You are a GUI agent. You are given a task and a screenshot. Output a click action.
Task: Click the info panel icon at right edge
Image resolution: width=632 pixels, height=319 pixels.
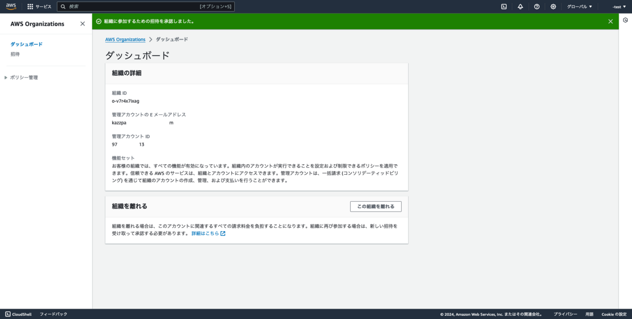tap(625, 20)
